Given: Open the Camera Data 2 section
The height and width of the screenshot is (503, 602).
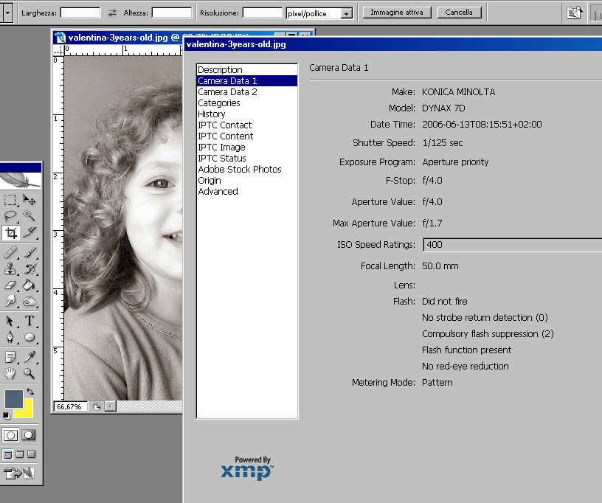Looking at the screenshot, I should pyautogui.click(x=227, y=92).
